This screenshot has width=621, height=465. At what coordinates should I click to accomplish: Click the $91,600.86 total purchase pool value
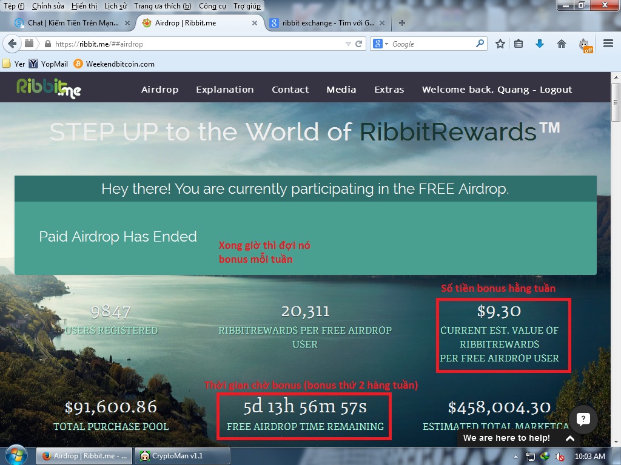pyautogui.click(x=111, y=407)
